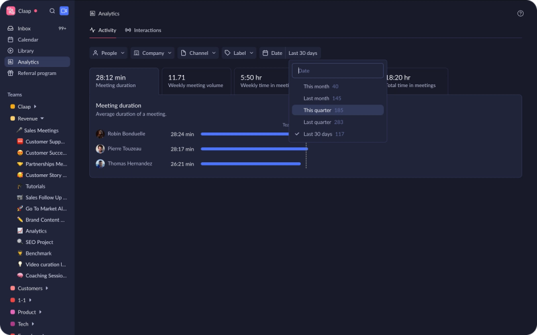This screenshot has height=335, width=537.
Task: Click the Brand Content pencil icon
Action: pos(20,220)
